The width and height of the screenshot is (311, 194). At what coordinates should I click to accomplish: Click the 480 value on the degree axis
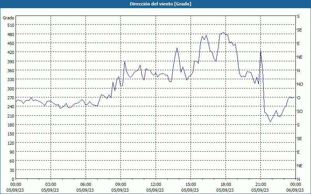(11, 35)
